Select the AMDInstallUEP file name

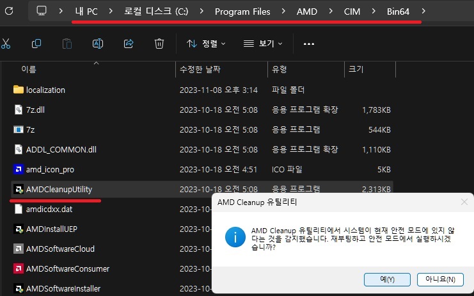[x=52, y=229]
